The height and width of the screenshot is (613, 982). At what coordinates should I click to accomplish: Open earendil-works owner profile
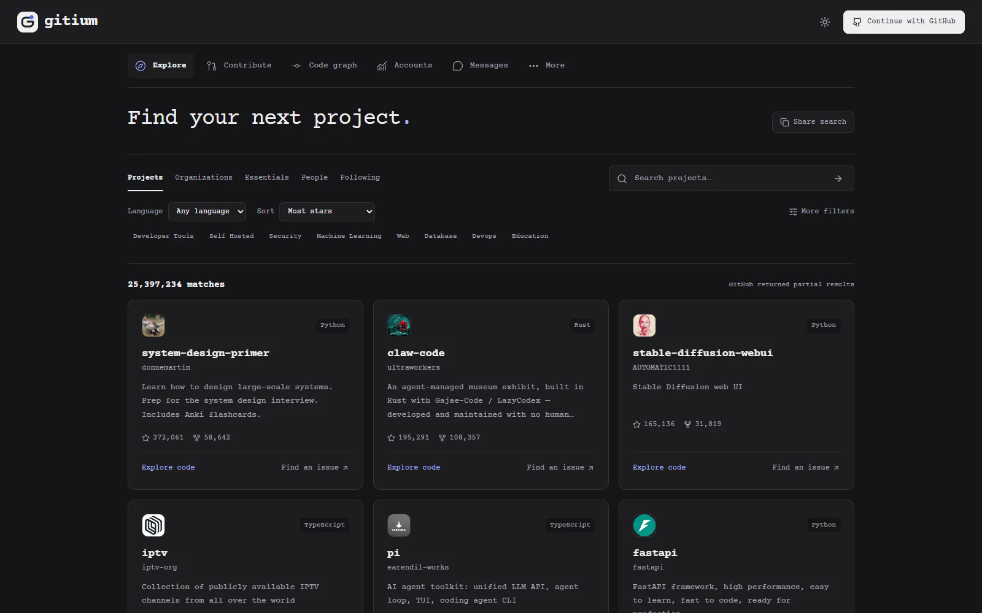(x=418, y=568)
